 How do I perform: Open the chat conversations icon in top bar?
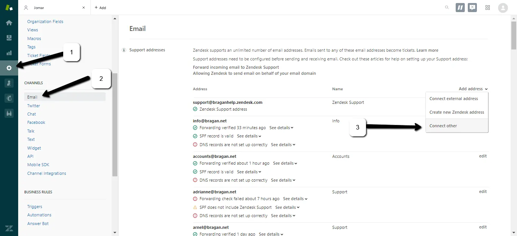coord(472,8)
